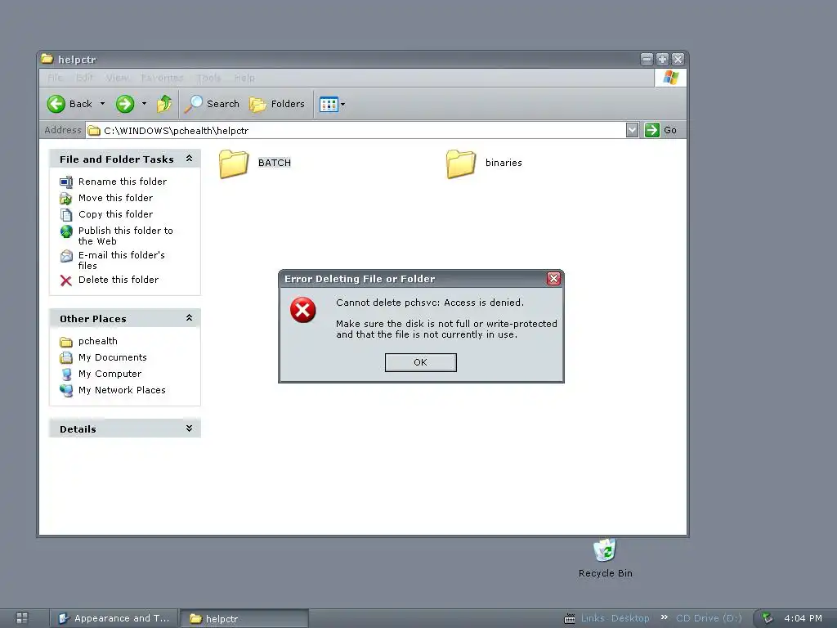Open the Help menu
The width and height of the screenshot is (837, 628).
244,78
